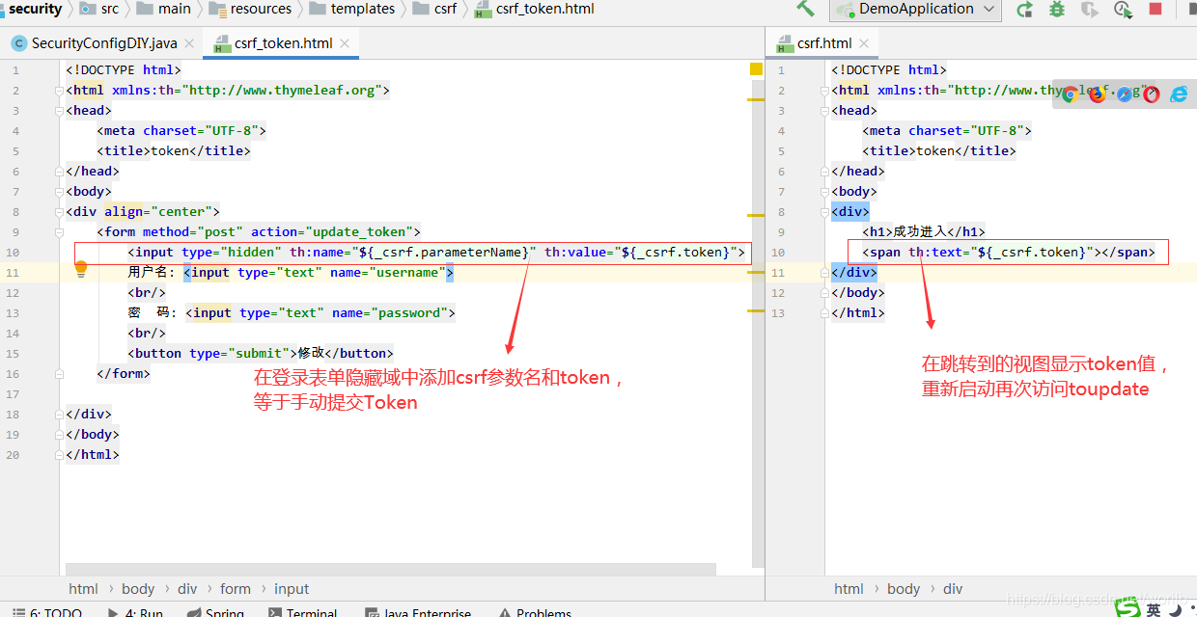Select body breadcrumb under csrf.html editor

click(904, 588)
